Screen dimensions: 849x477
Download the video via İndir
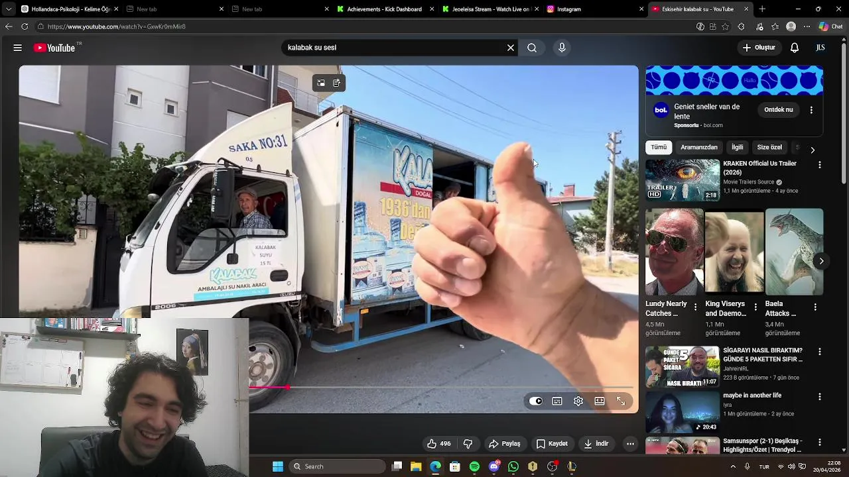coord(596,444)
